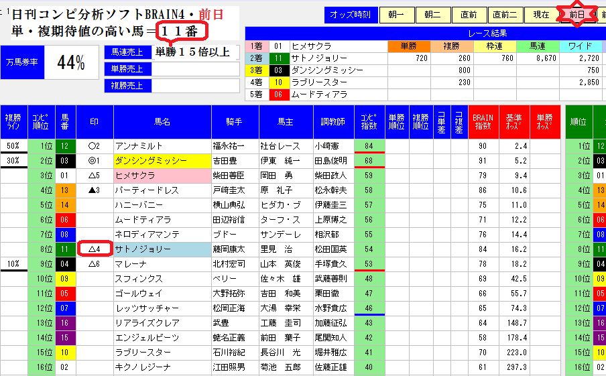This screenshot has width=606, height=376.
Task: Click the 基準オッズ column header
Action: tap(514, 122)
